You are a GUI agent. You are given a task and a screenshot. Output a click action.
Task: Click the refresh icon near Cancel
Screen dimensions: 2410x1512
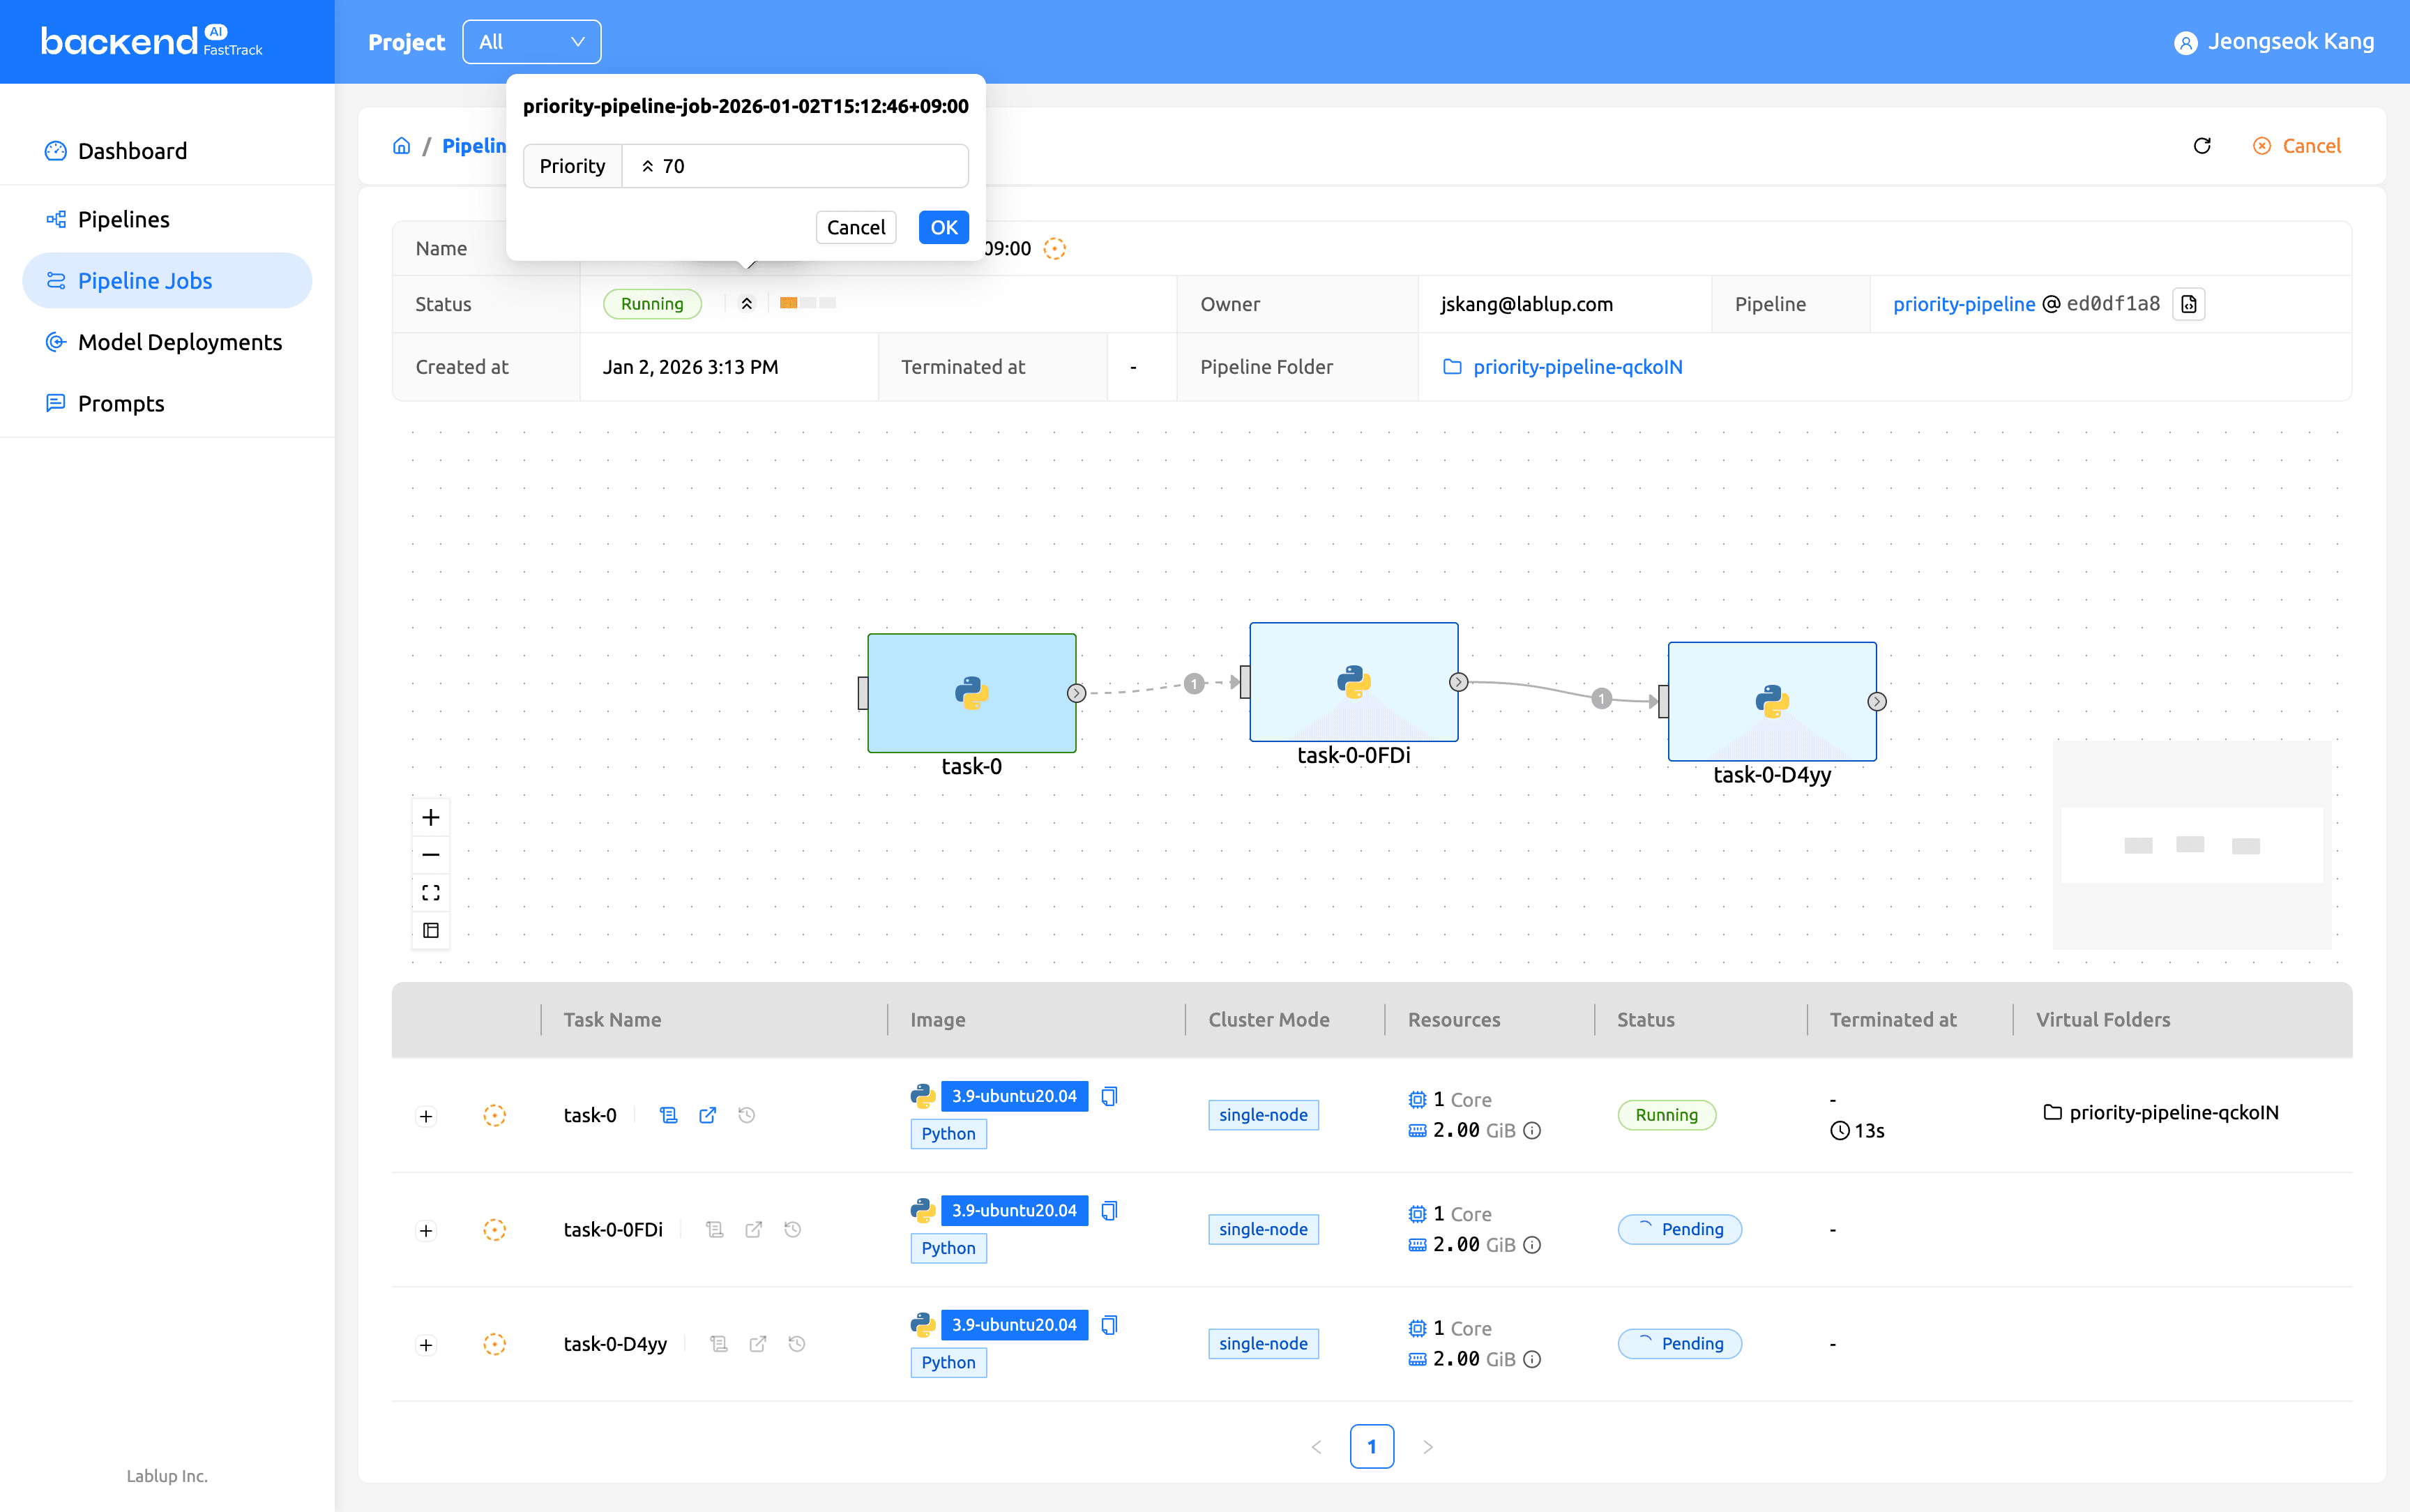click(x=2201, y=146)
